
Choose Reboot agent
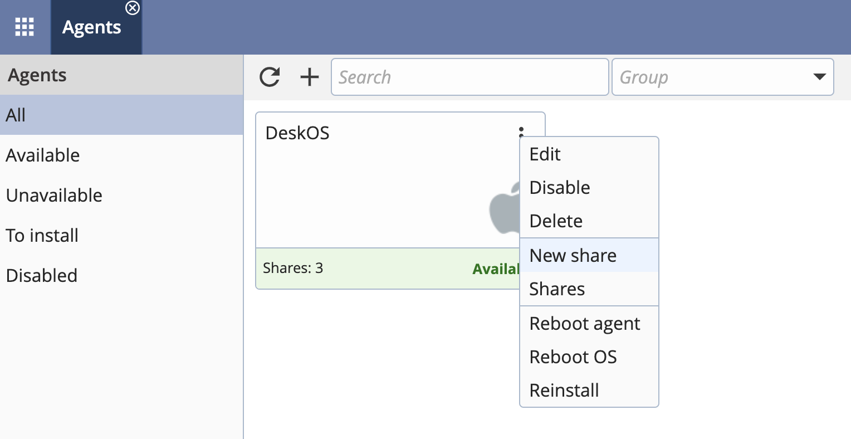(584, 323)
